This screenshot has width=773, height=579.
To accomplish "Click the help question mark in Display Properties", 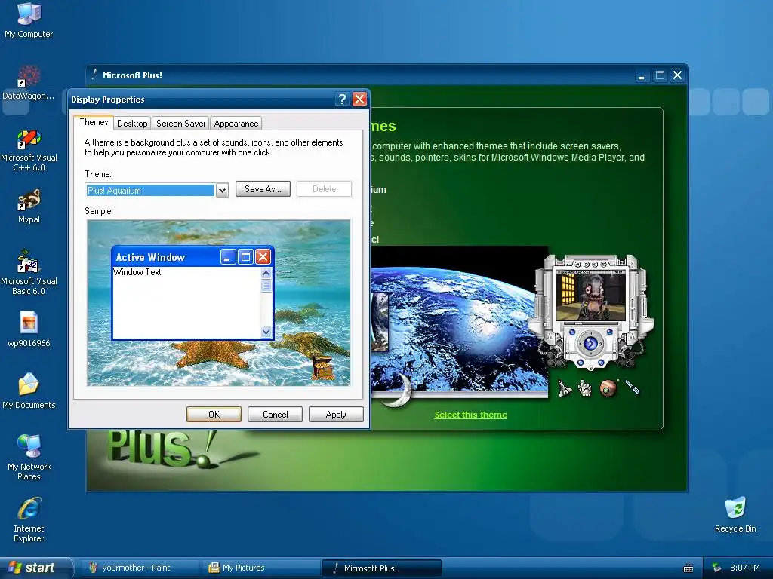I will pyautogui.click(x=342, y=100).
